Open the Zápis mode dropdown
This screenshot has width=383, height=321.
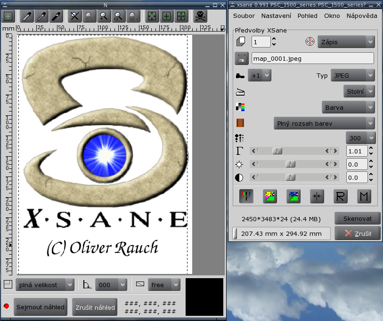tap(346, 42)
